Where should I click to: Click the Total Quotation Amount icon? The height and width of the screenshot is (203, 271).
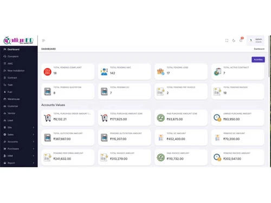(48, 137)
